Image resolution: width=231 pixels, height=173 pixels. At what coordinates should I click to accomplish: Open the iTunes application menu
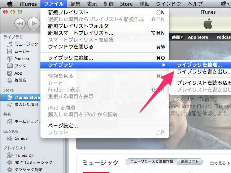pos(28,4)
